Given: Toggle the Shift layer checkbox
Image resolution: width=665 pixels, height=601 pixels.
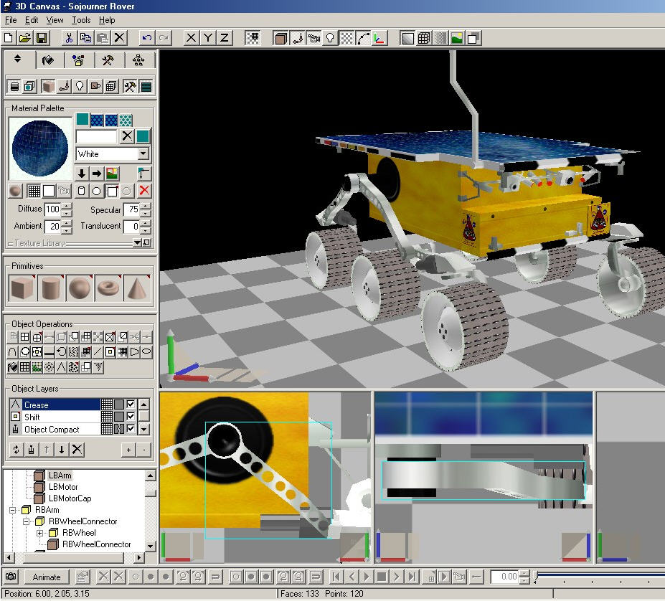Looking at the screenshot, I should point(131,417).
